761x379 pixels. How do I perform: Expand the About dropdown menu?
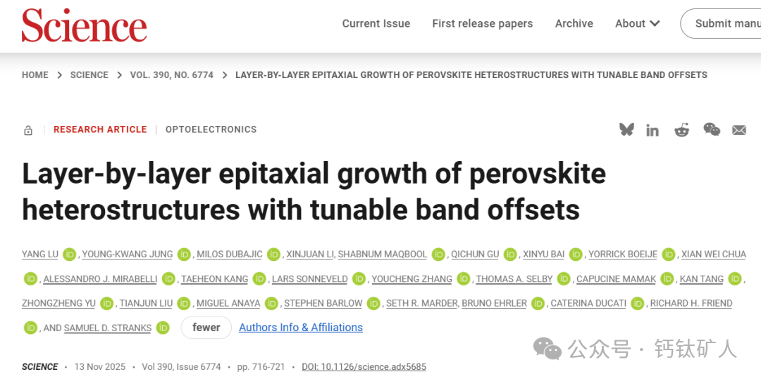pyautogui.click(x=637, y=24)
